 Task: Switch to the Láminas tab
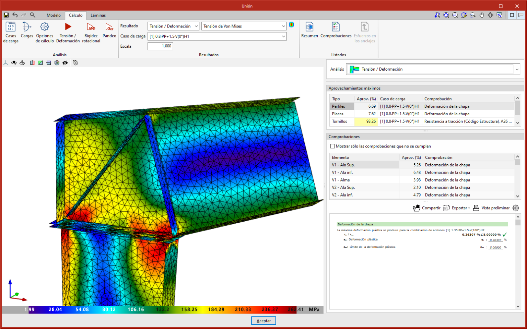pos(98,15)
